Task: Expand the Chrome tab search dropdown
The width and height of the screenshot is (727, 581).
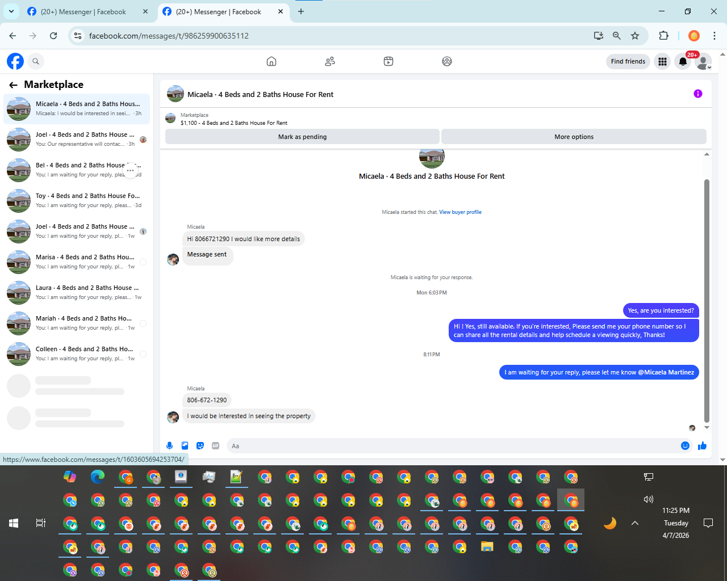Action: tap(11, 11)
